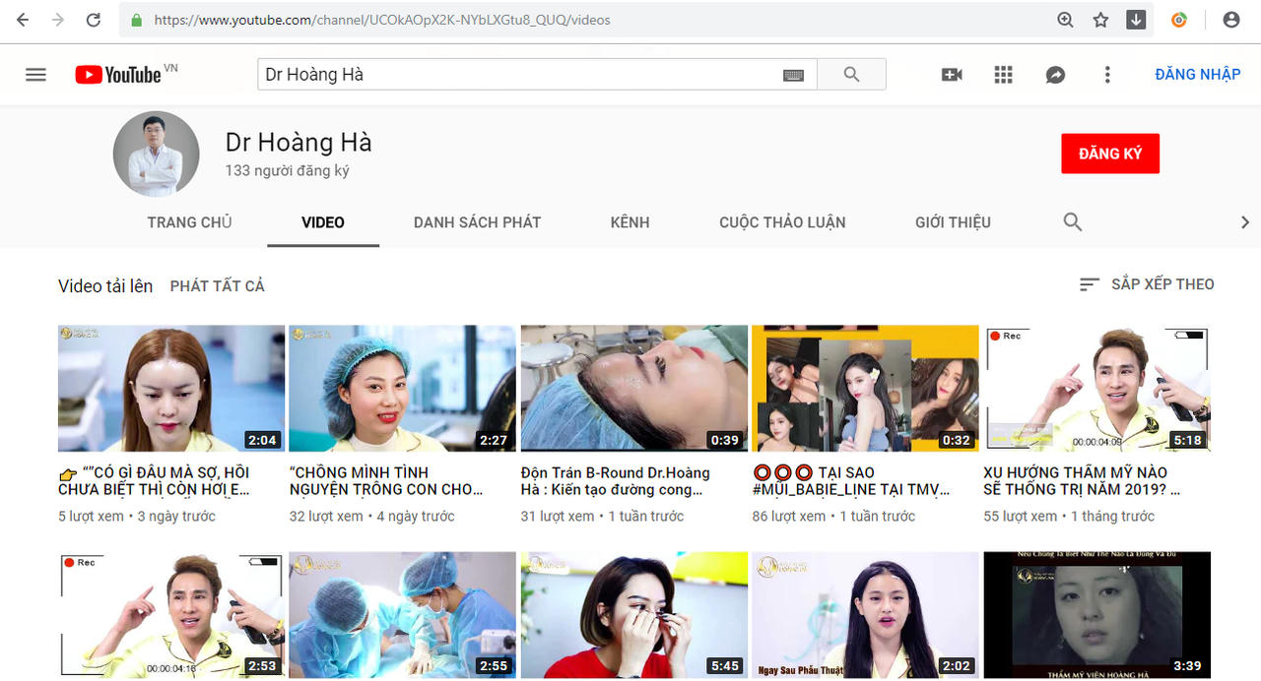Open the YouTube messages icon
1261x681 pixels.
[x=1055, y=74]
